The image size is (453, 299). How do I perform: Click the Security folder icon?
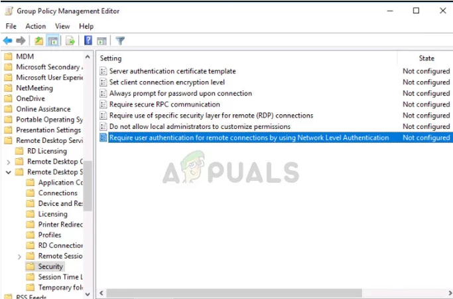tap(30, 266)
